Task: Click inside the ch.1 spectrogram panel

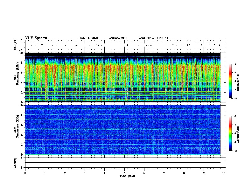Action: coord(123,77)
